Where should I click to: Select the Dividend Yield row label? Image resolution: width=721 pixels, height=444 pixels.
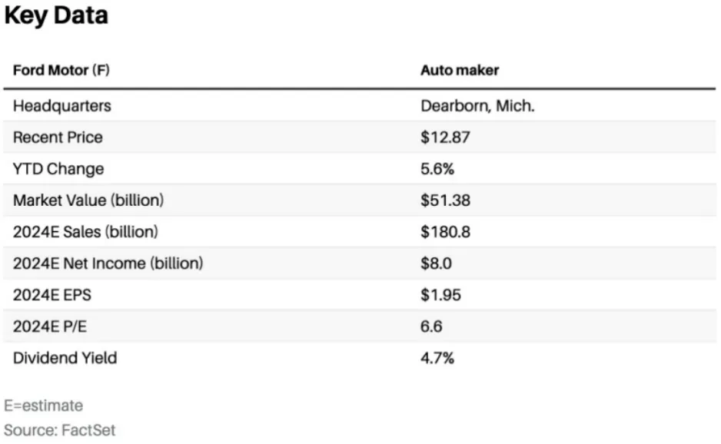tap(65, 358)
